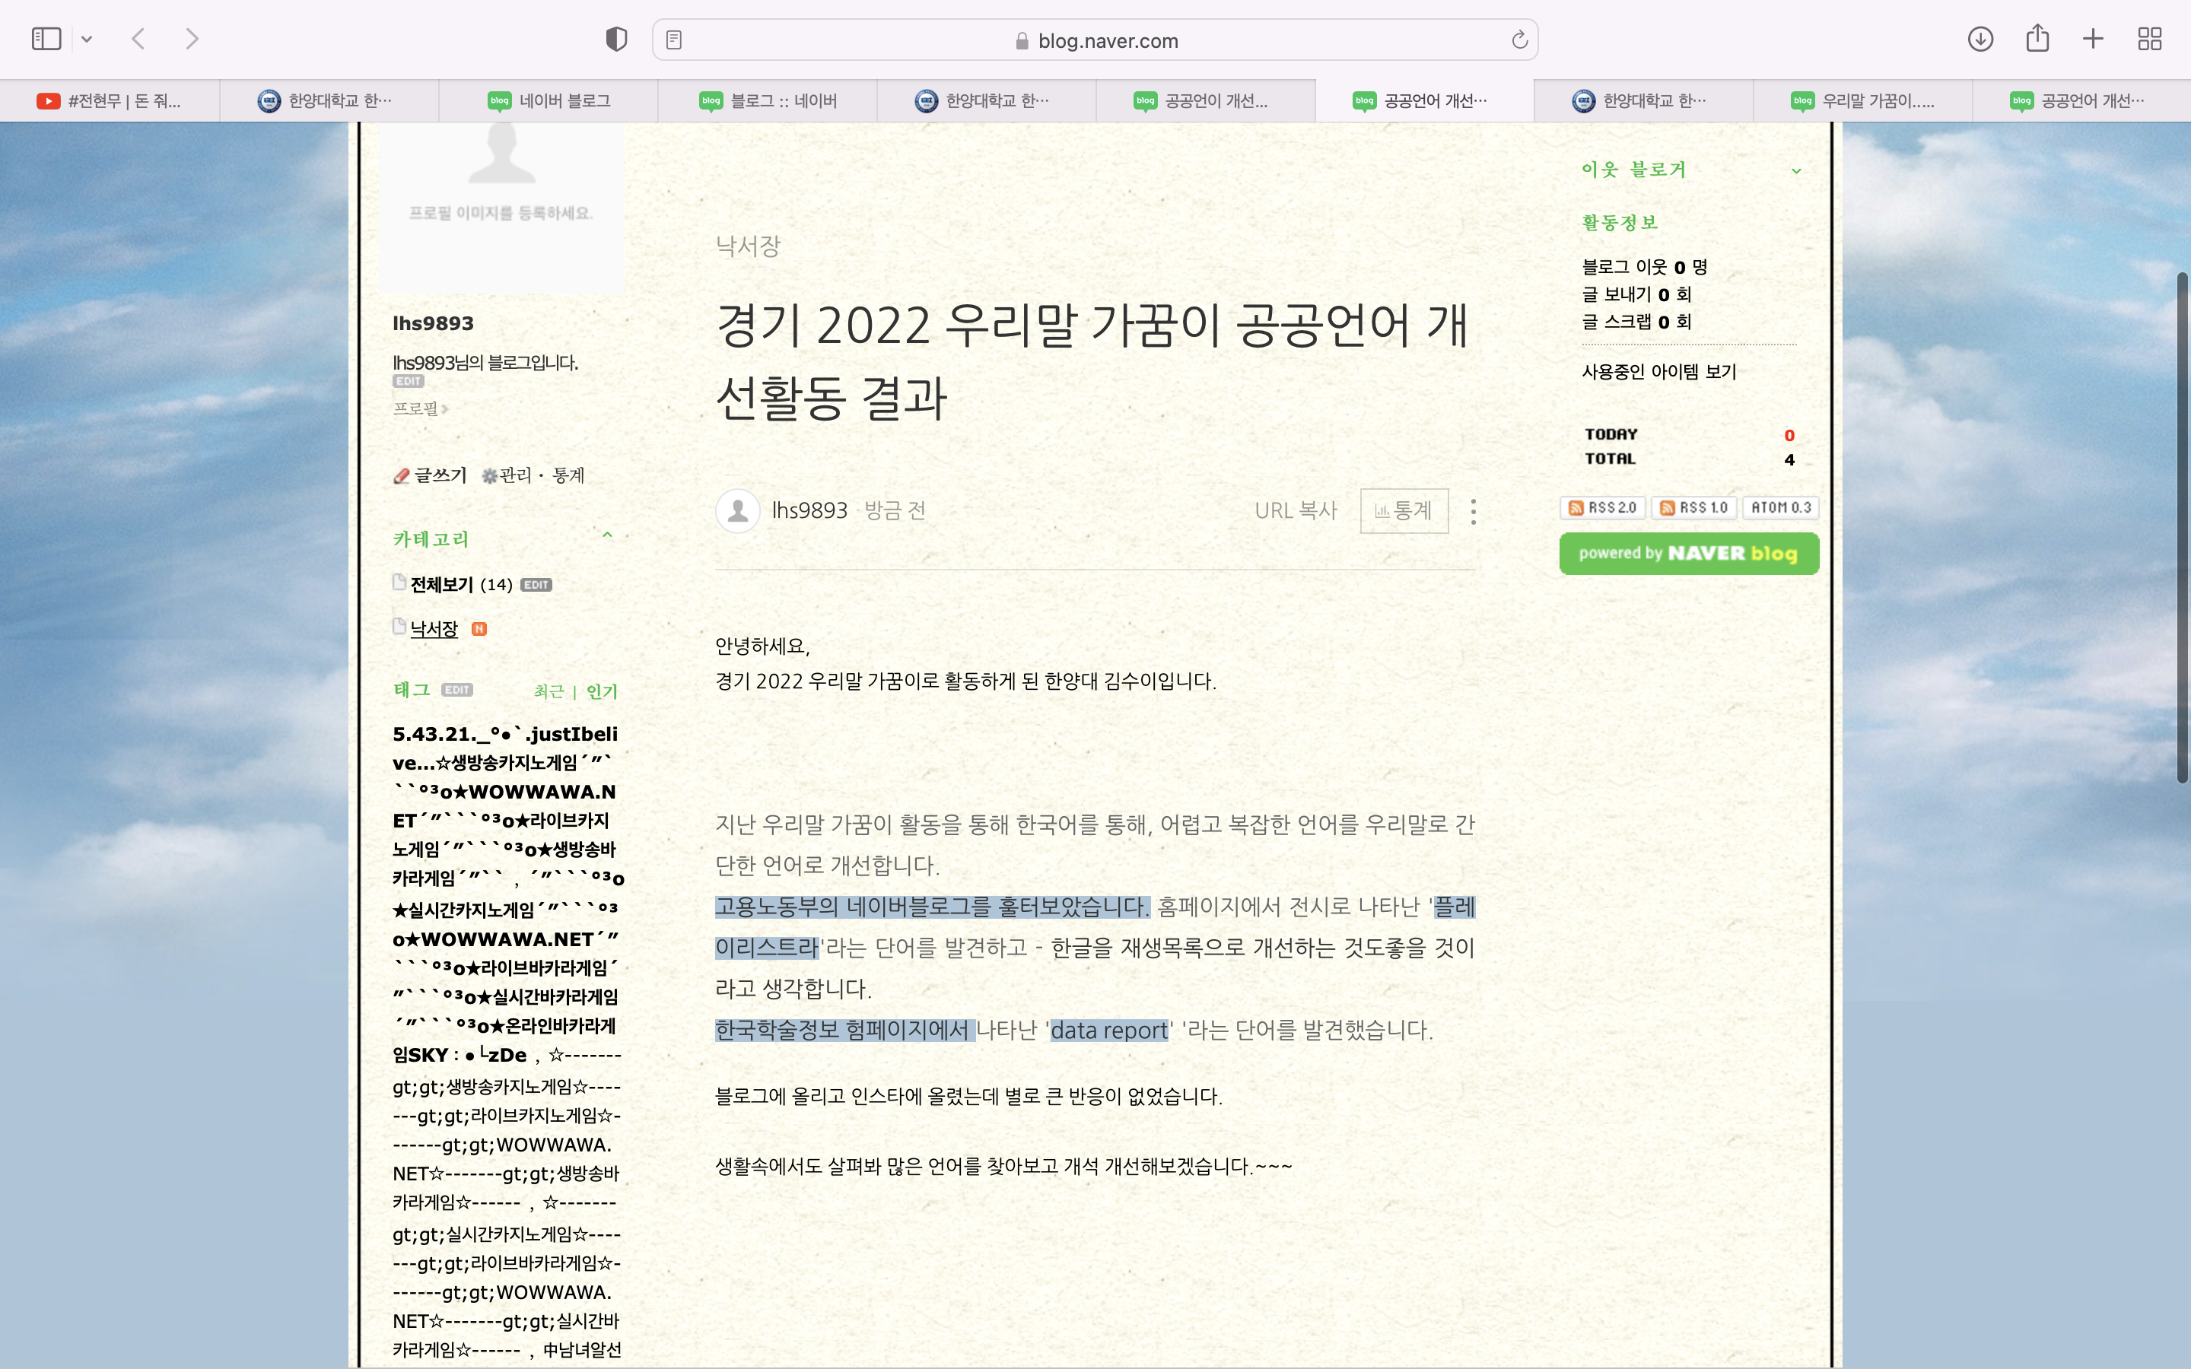Switch to the 우리말 가꿈이 browser tab
Viewport: 2191px width, 1369px height.
[1863, 100]
